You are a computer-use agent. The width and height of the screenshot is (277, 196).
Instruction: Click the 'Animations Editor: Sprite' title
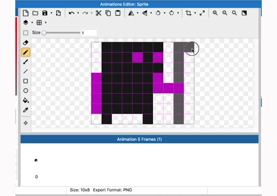click(x=125, y=4)
